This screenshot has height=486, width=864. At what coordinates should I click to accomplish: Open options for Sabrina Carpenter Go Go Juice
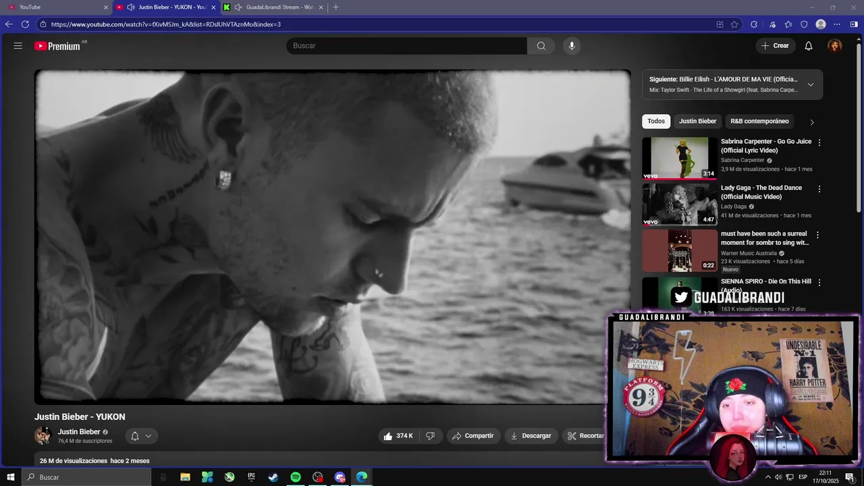click(819, 142)
